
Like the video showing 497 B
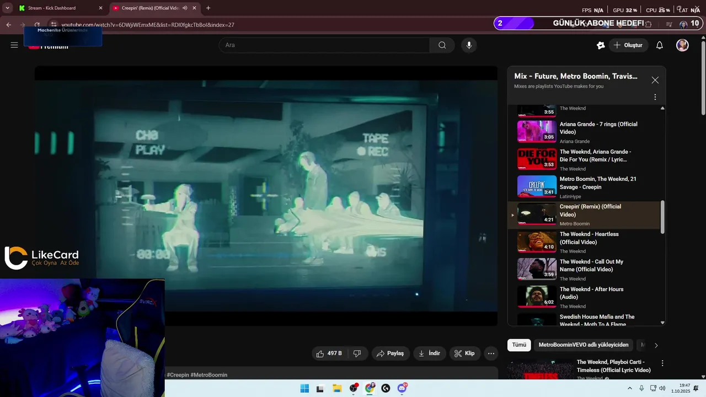(329, 353)
